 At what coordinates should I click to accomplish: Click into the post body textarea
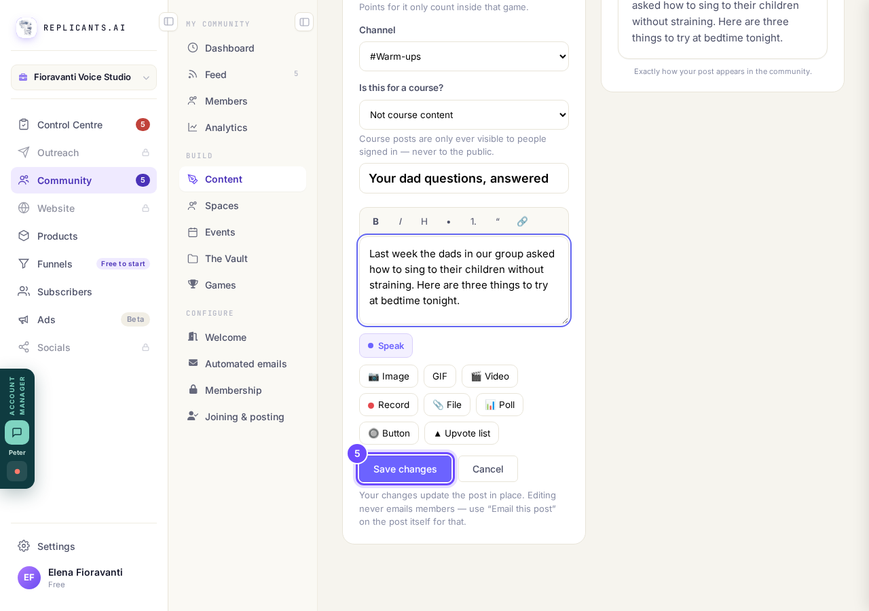pyautogui.click(x=464, y=280)
